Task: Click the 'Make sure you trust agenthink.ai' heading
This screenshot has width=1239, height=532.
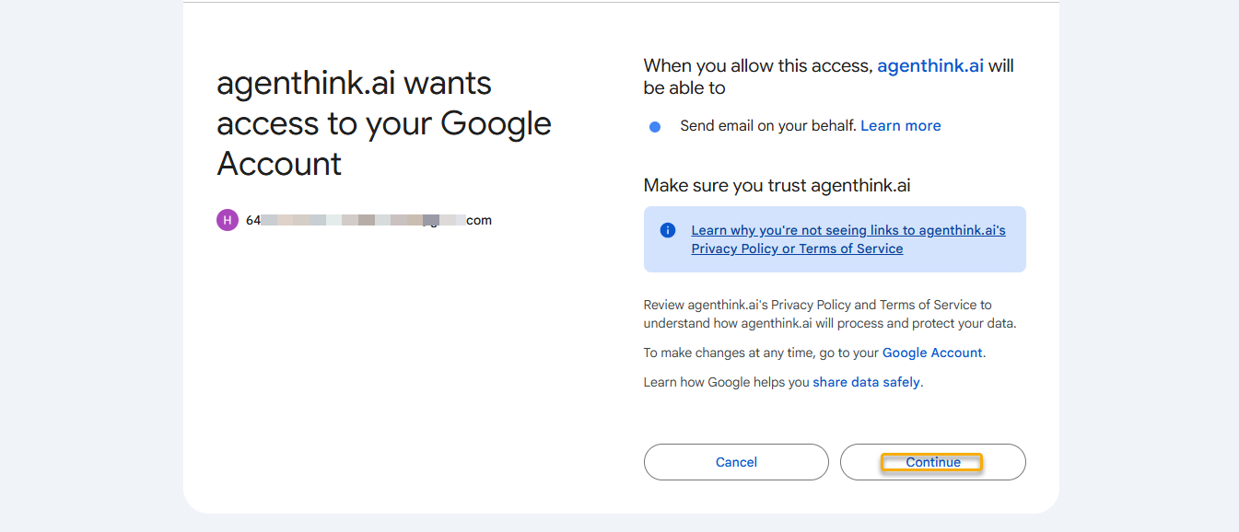Action: click(x=777, y=185)
